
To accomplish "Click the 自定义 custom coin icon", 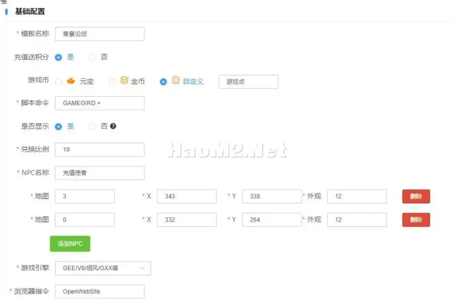I will click(176, 80).
